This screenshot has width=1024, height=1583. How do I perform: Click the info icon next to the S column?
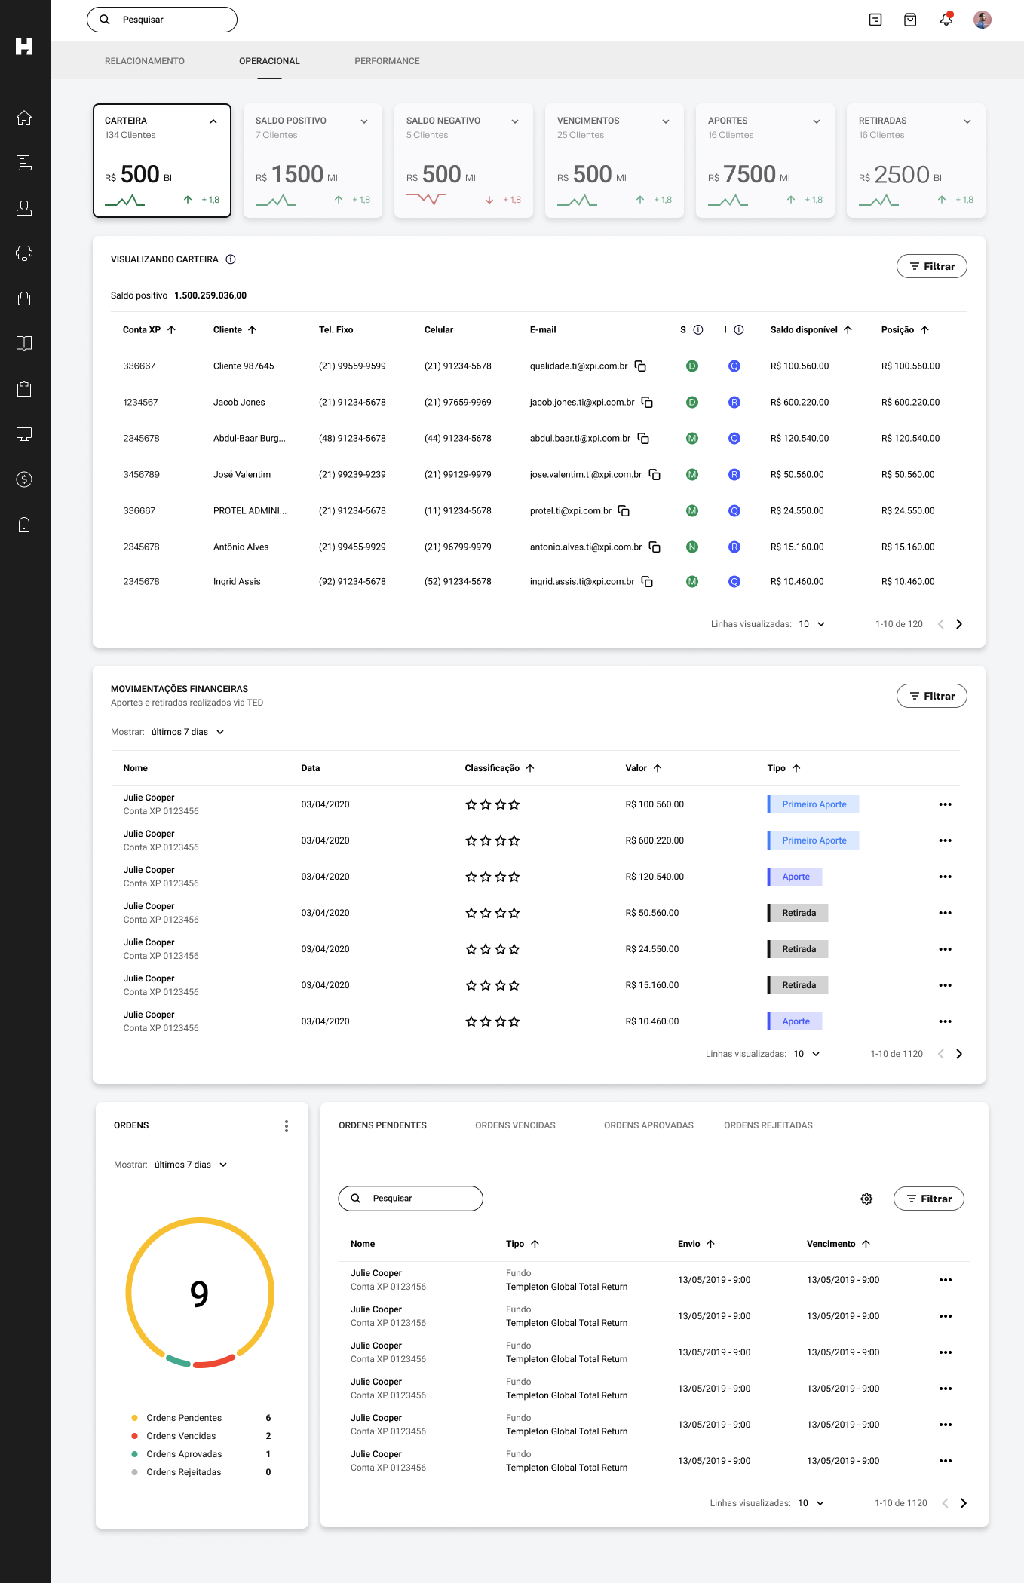(x=698, y=330)
